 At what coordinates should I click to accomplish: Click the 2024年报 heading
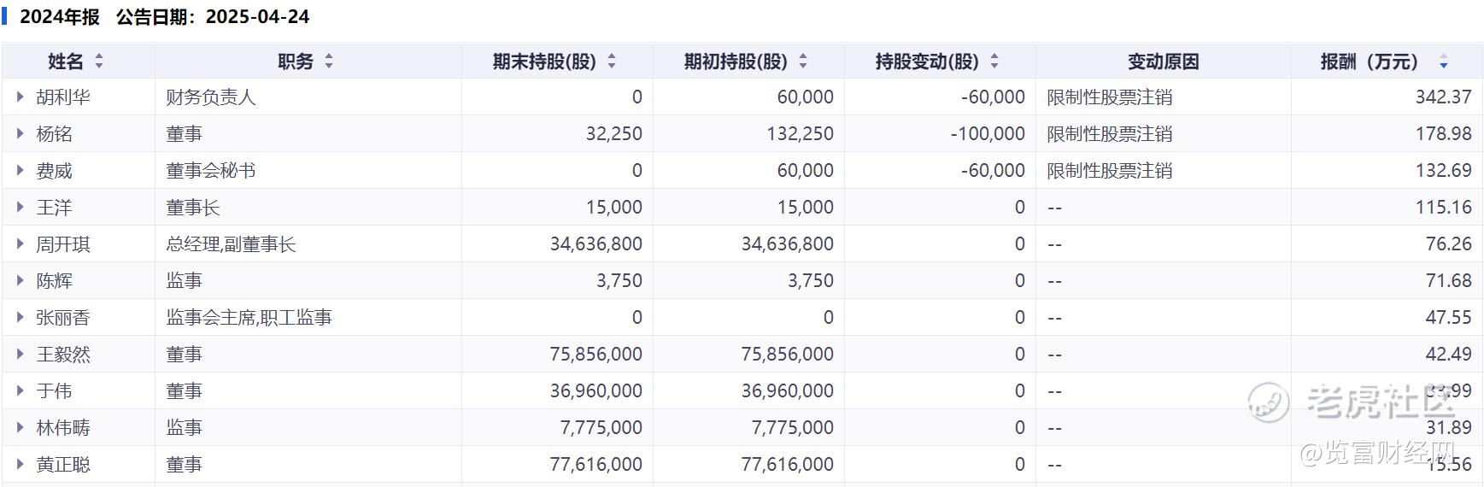tap(60, 17)
